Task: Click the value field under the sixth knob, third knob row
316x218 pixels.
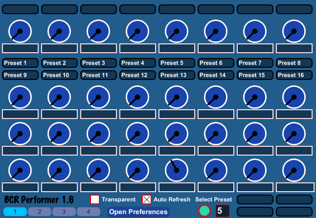Action: point(216,151)
